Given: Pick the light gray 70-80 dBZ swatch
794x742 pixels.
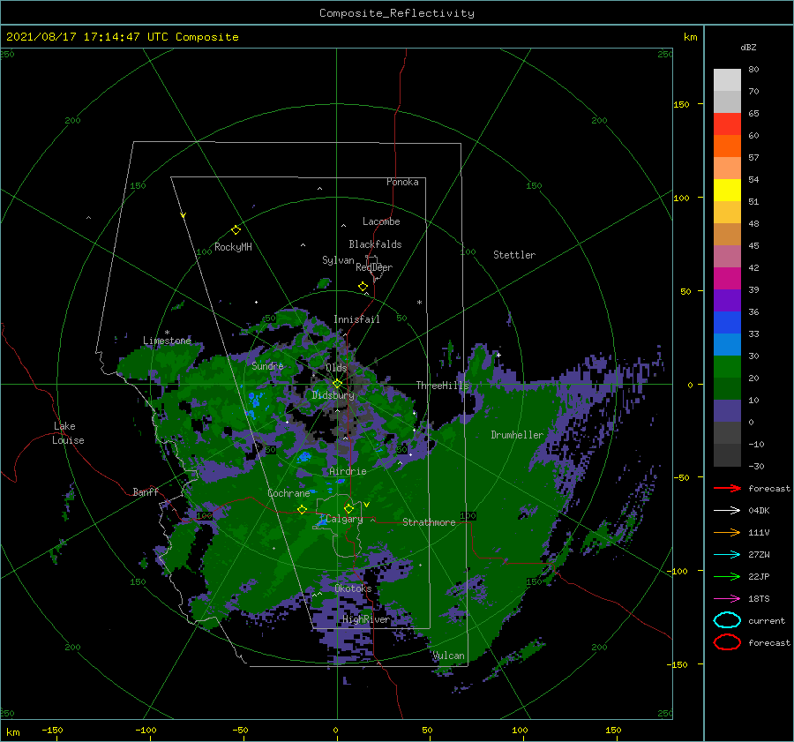Looking at the screenshot, I should click(x=727, y=80).
